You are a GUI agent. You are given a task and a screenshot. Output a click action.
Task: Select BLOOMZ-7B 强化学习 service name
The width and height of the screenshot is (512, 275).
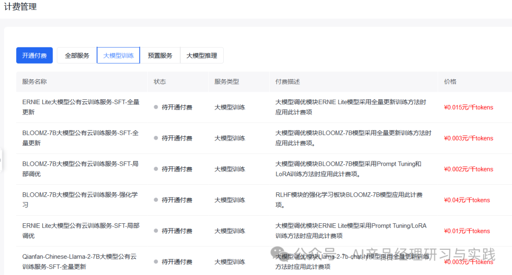[80, 200]
